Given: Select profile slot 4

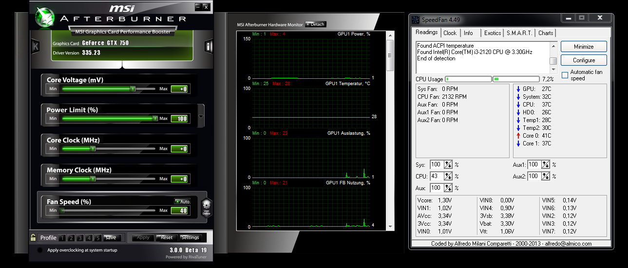Looking at the screenshot, I should point(89,238).
